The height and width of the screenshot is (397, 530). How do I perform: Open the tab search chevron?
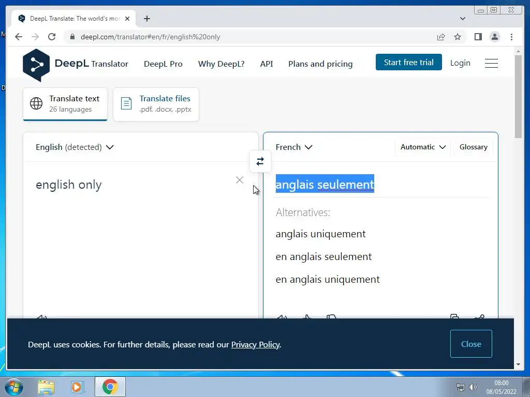point(463,19)
